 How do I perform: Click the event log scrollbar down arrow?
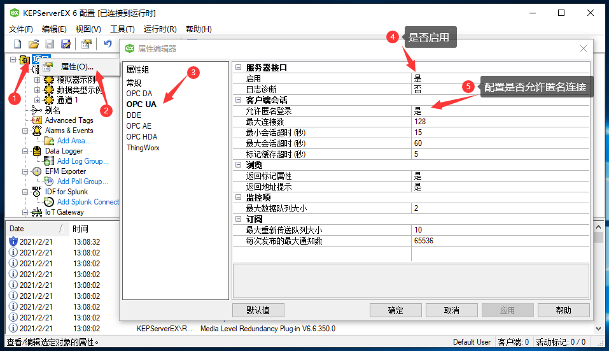(x=599, y=329)
